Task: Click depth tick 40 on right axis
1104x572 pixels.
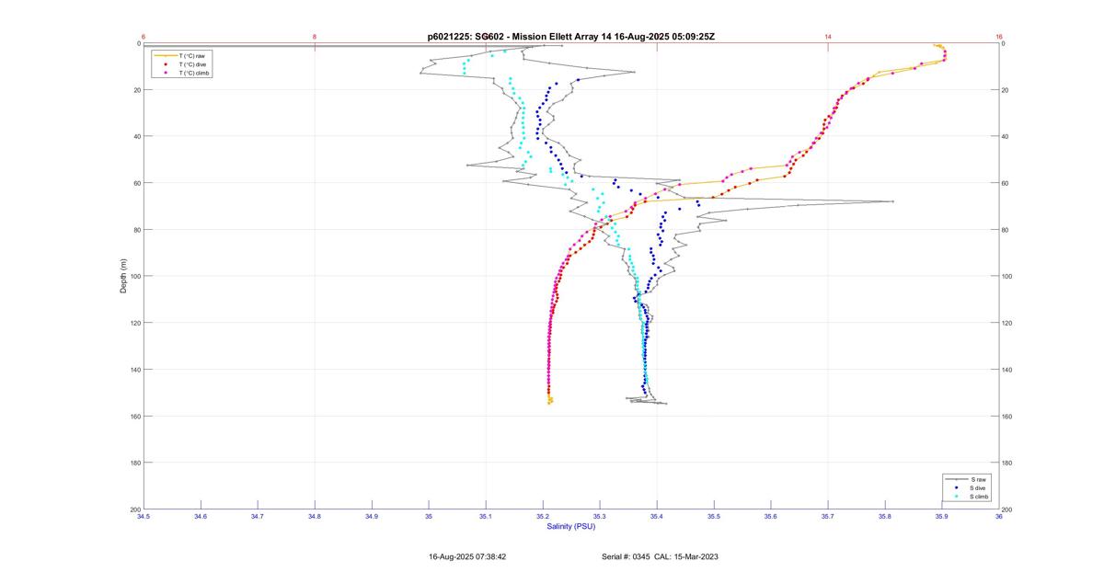Action: 1006,136
